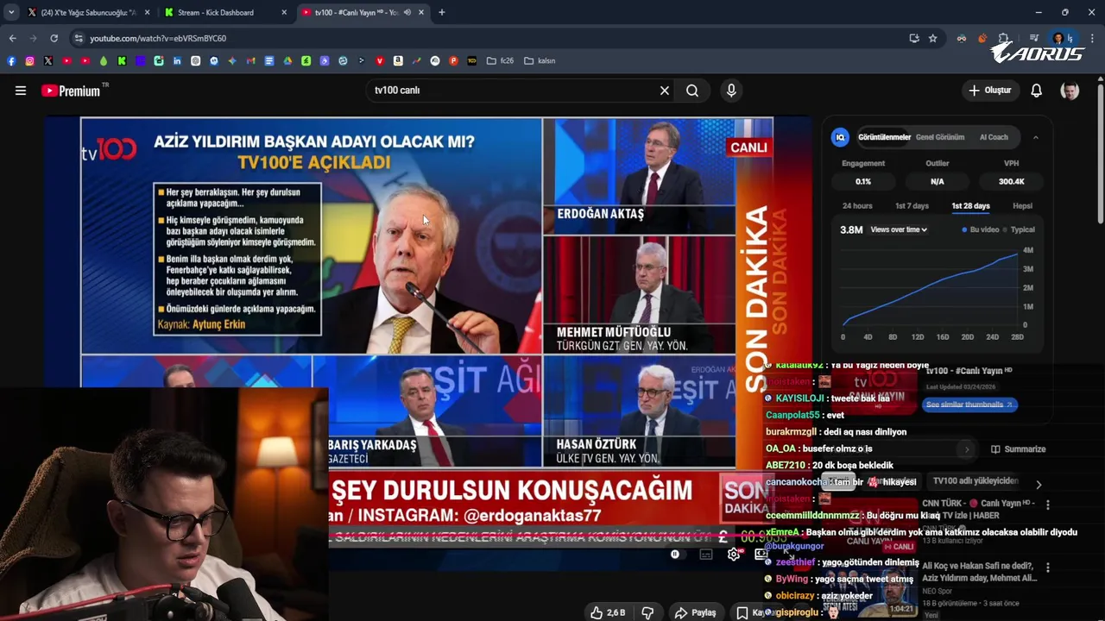Open options for the CNN TÜRK video

tap(1047, 505)
